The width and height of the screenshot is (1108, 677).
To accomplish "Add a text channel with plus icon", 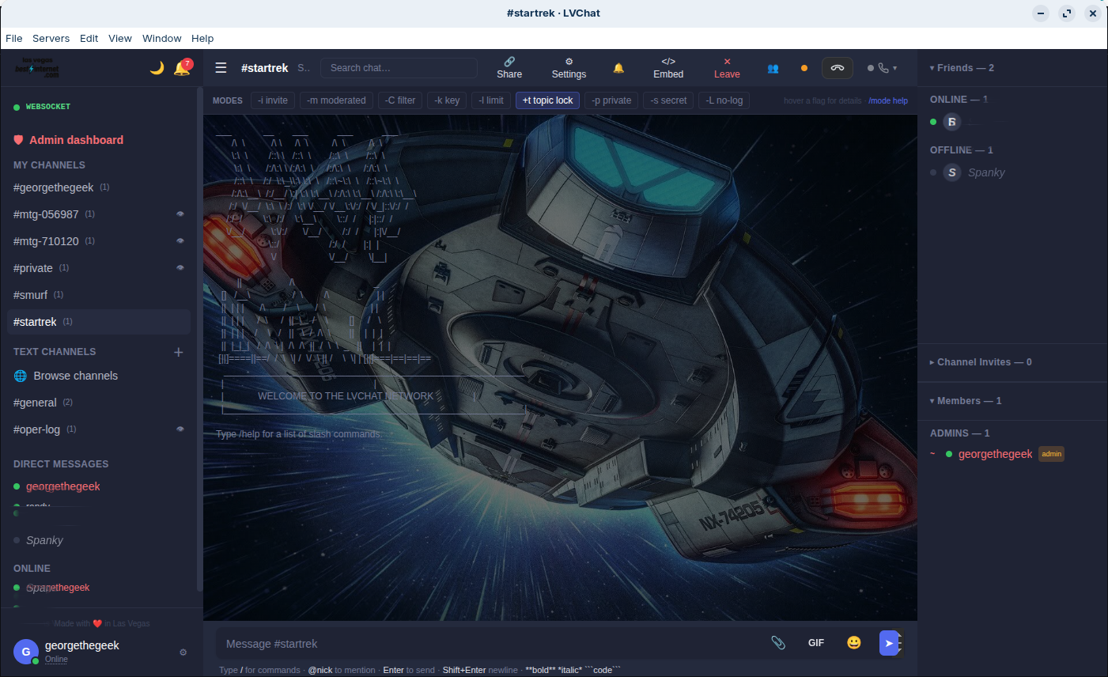I will (x=179, y=352).
